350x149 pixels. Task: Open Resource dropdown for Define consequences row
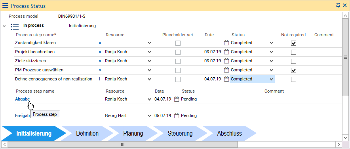click(150, 79)
